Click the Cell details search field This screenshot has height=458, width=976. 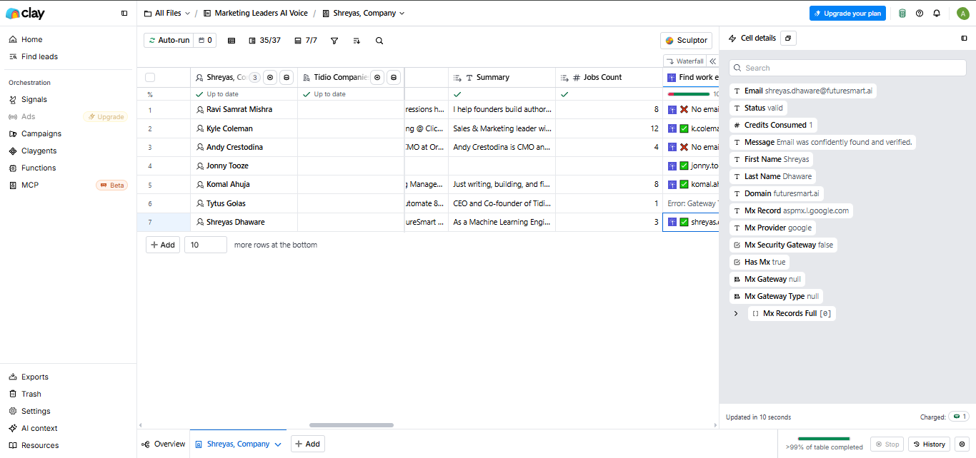847,68
